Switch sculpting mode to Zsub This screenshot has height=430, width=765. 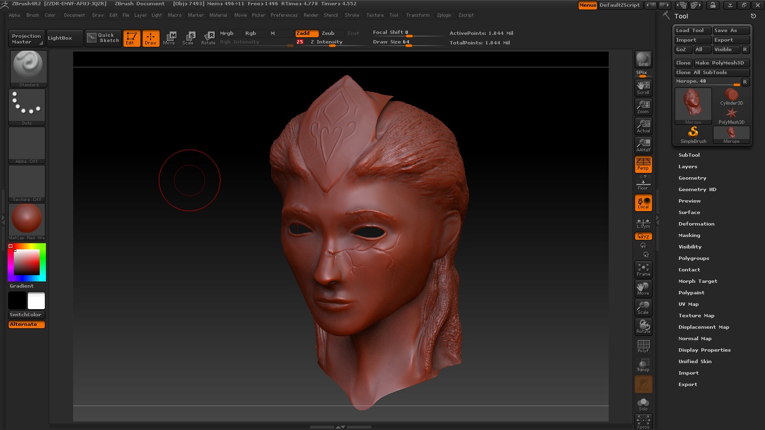tap(328, 33)
